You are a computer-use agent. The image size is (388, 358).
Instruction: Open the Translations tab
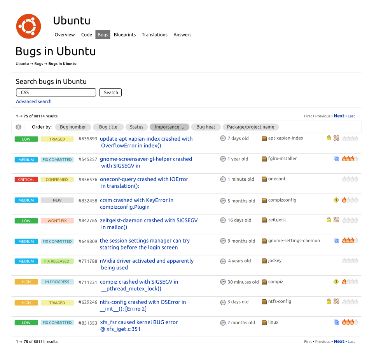pyautogui.click(x=154, y=35)
